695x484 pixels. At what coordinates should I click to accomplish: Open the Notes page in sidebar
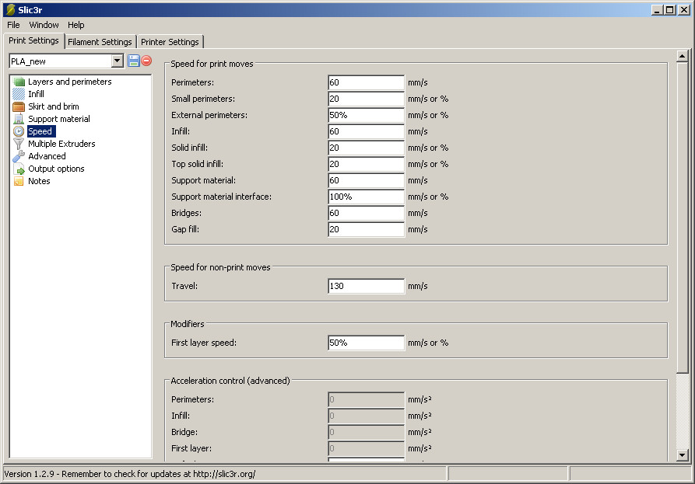(39, 181)
